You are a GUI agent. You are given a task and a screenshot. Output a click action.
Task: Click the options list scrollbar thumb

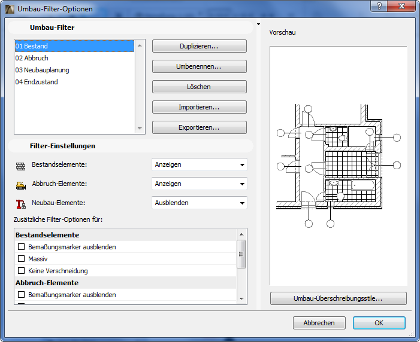(x=241, y=254)
